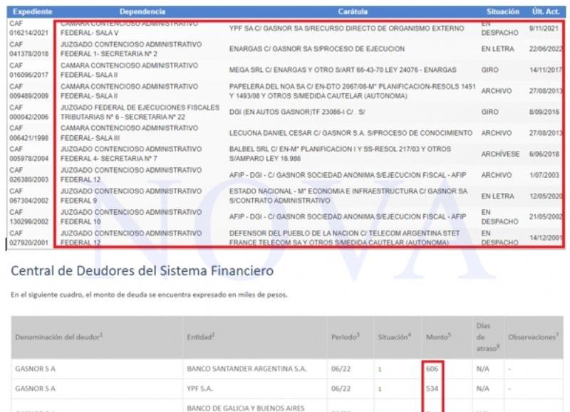Viewport: 570px width, 412px height.
Task: Click the Carátula column header
Action: [x=353, y=11]
